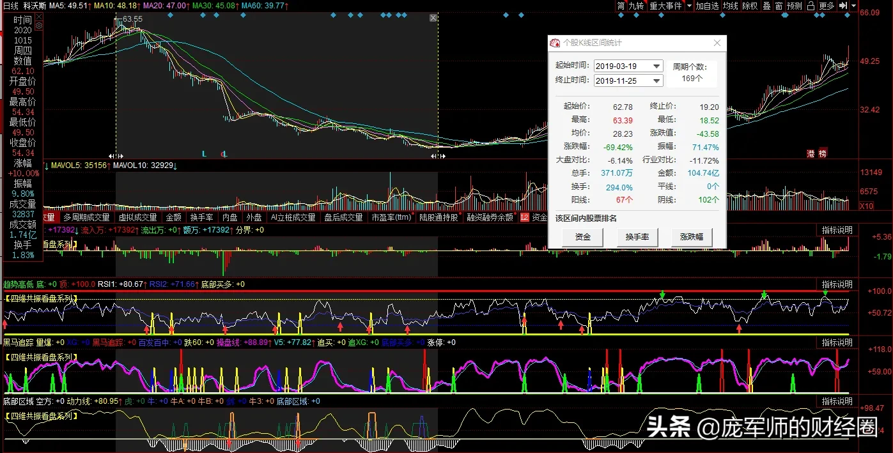Toggle the padlock lock icon
The width and height of the screenshot is (893, 453).
pyautogui.click(x=811, y=6)
